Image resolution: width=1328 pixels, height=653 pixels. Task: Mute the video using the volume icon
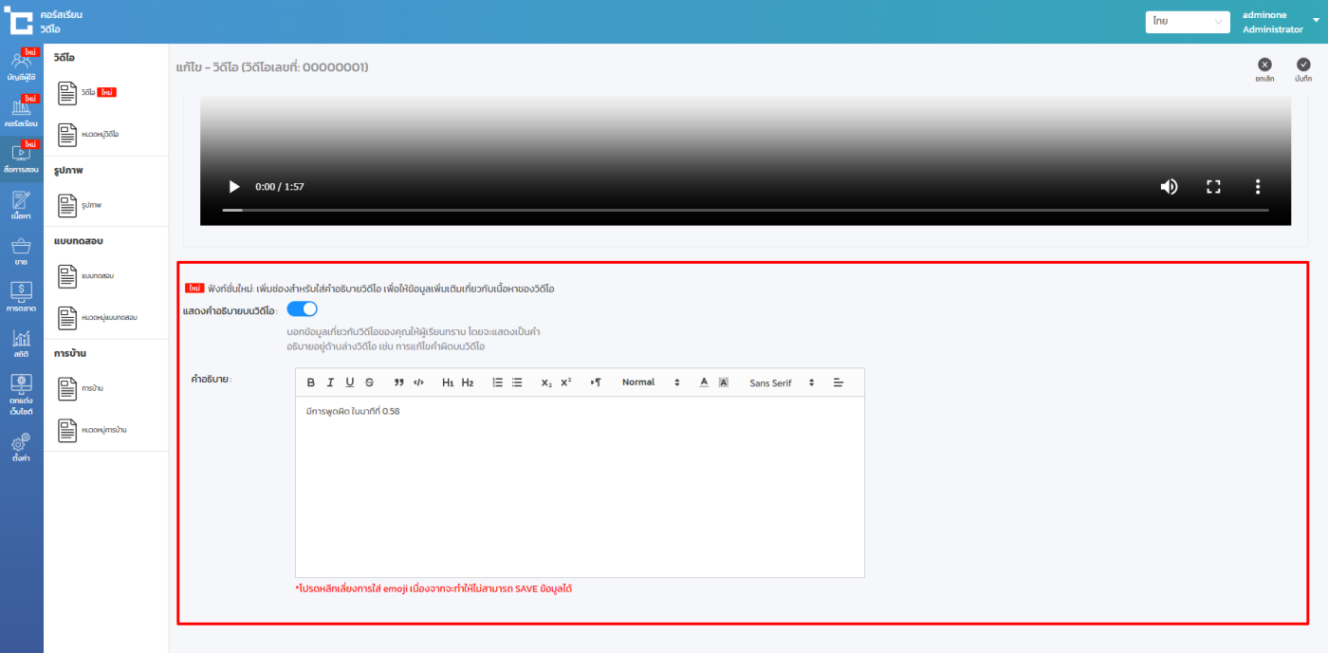(x=1169, y=187)
